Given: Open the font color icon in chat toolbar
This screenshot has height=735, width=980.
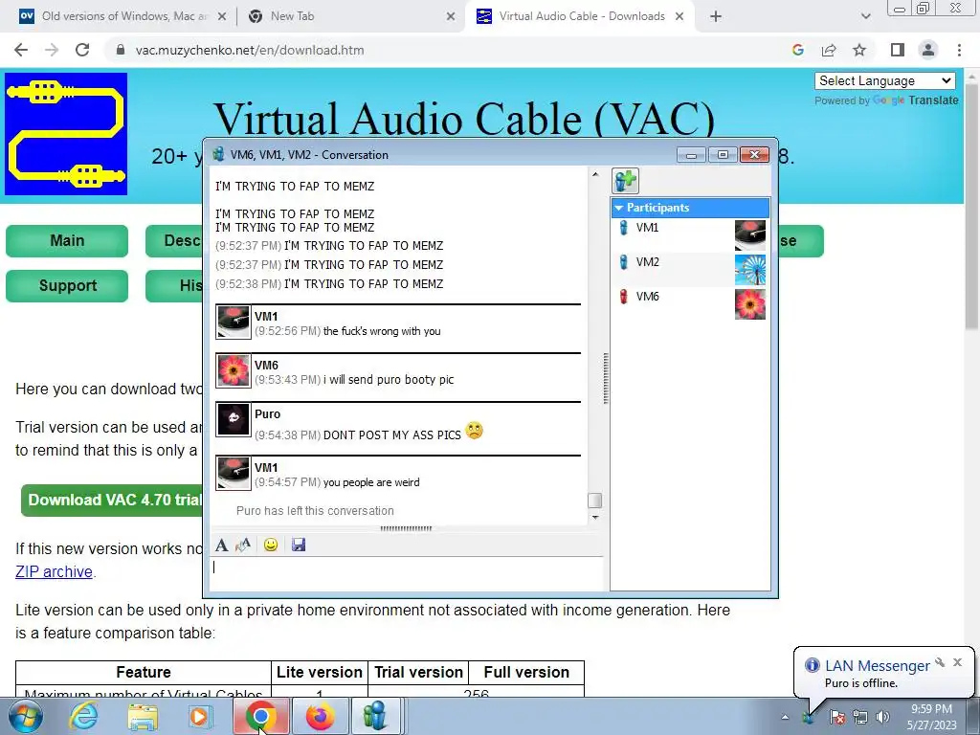Looking at the screenshot, I should point(243,545).
